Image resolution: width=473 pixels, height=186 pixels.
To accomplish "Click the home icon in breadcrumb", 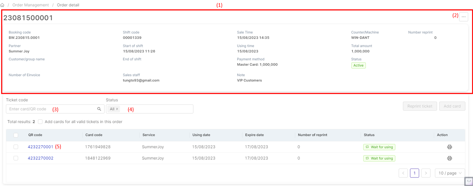I will (x=2, y=5).
